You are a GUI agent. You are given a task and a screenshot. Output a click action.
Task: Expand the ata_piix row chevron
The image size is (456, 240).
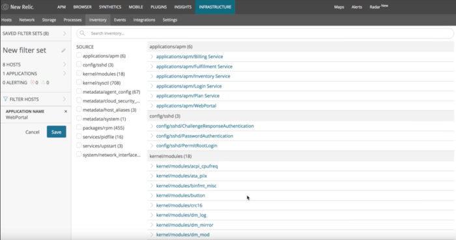[x=152, y=175]
